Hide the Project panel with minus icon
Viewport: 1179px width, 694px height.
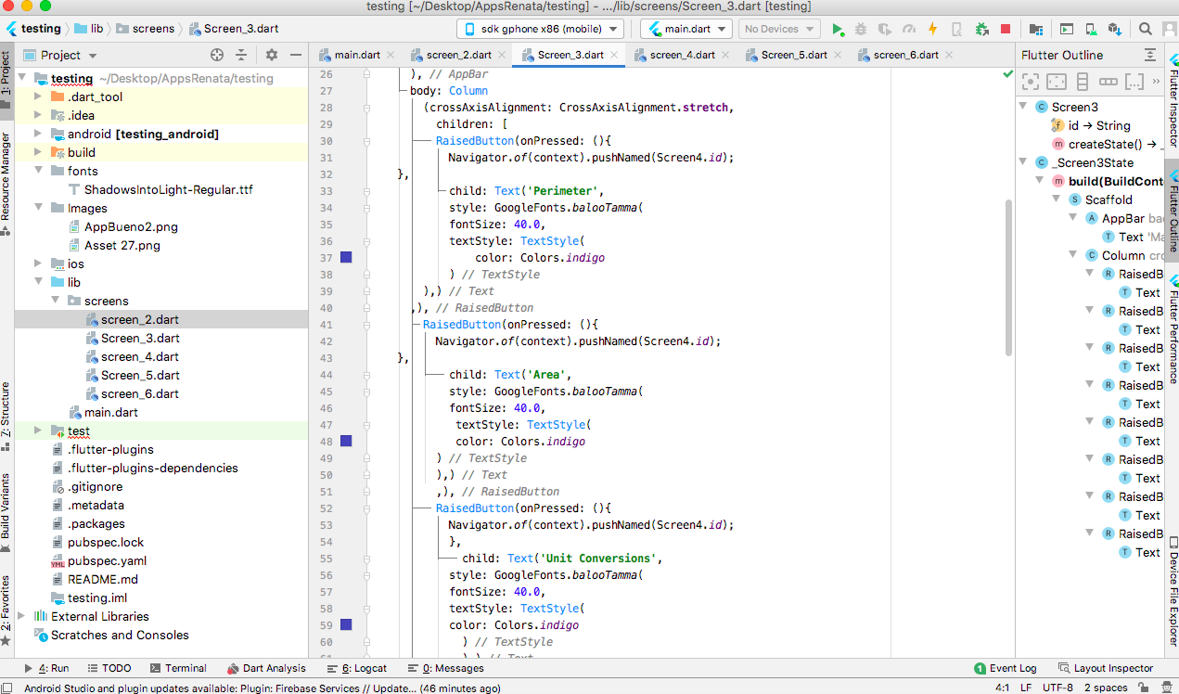[x=296, y=55]
